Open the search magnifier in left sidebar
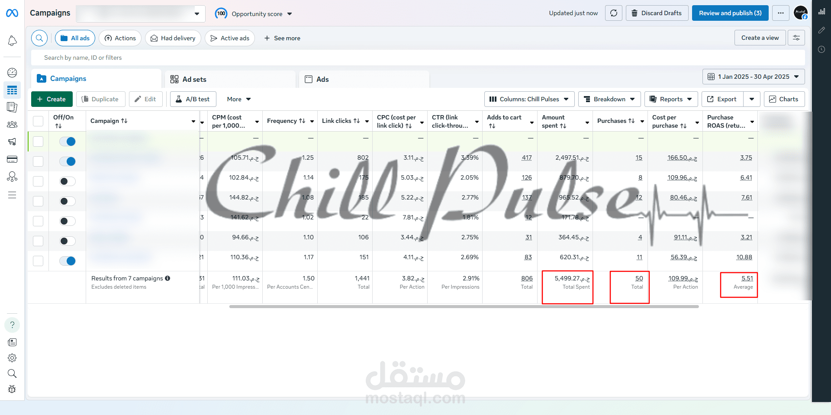The image size is (831, 415). point(12,373)
